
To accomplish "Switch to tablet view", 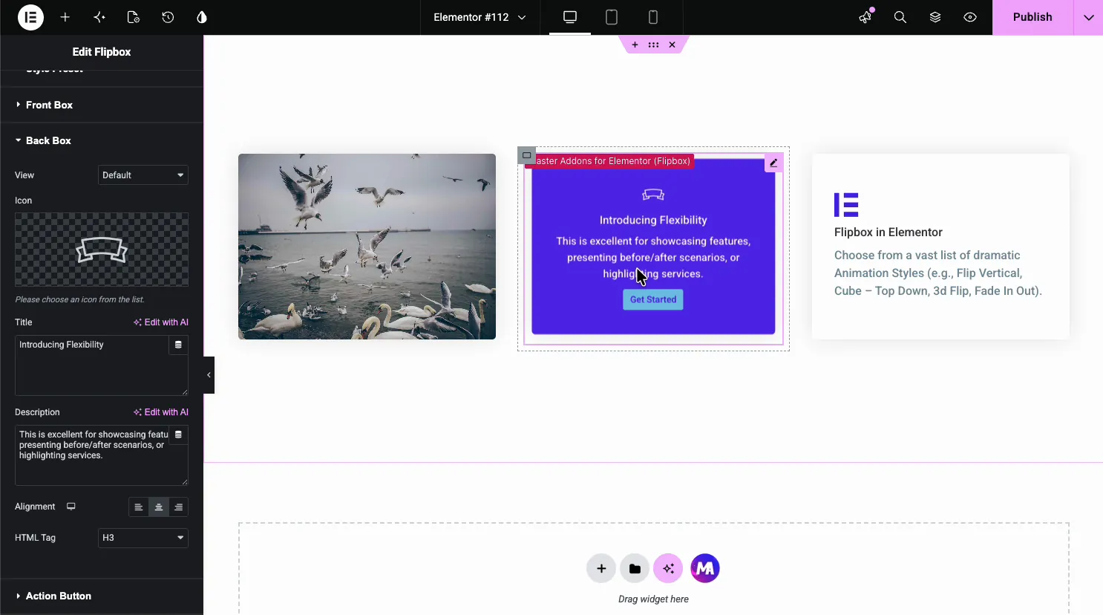I will pyautogui.click(x=612, y=17).
